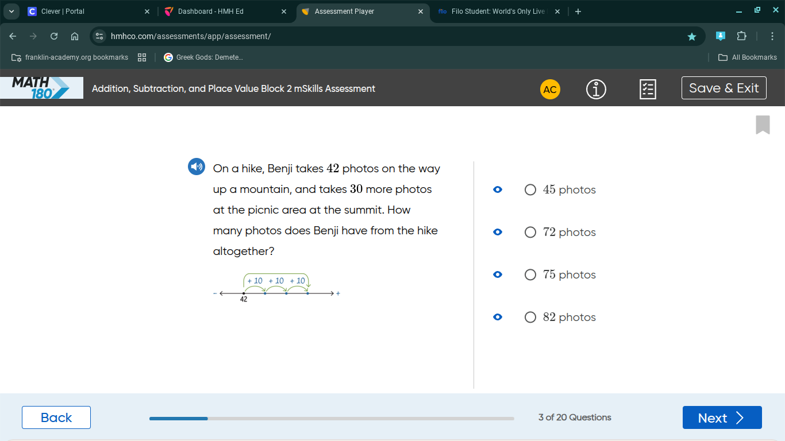The image size is (785, 441).
Task: Open the info circle icon in header
Action: coord(596,89)
